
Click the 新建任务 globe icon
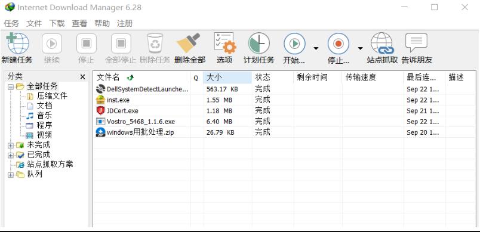17,43
